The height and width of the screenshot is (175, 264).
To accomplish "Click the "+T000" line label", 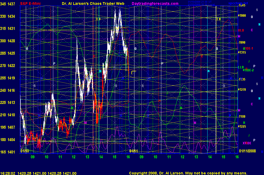I will 242,16.
